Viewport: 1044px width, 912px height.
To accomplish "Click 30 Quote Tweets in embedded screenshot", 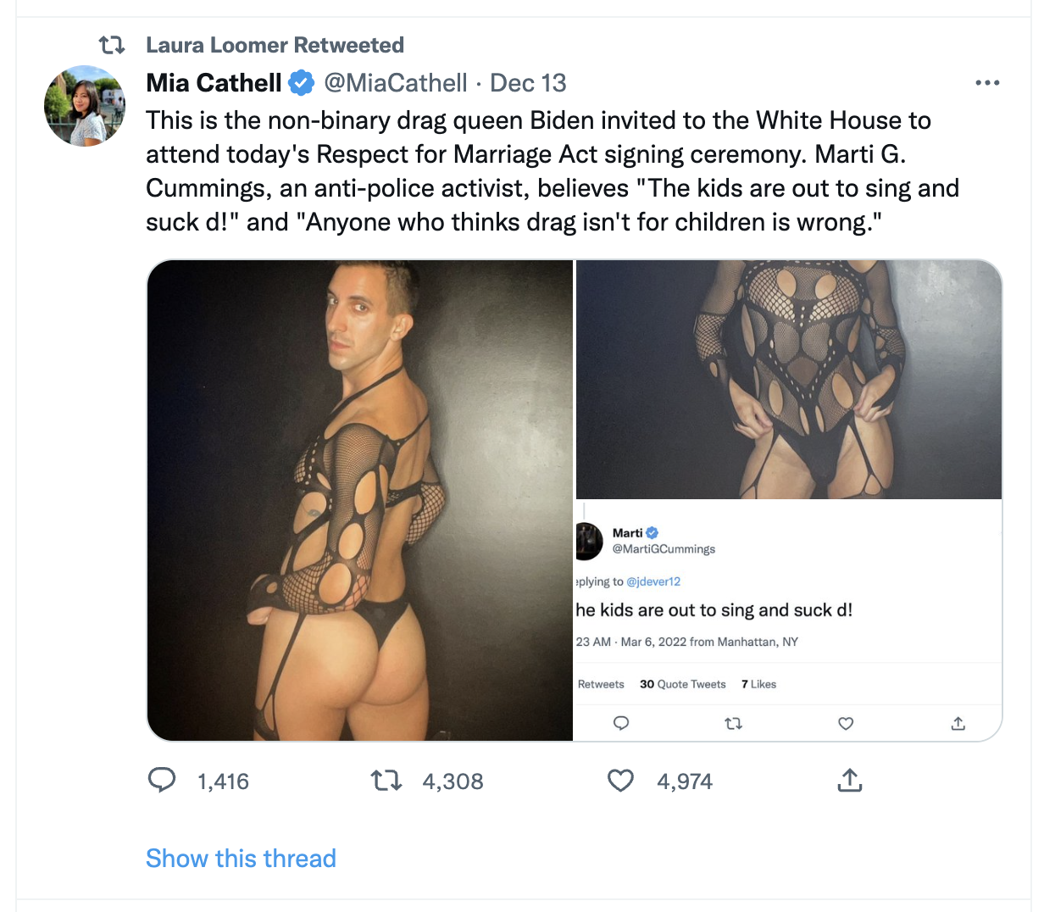I will tap(683, 684).
